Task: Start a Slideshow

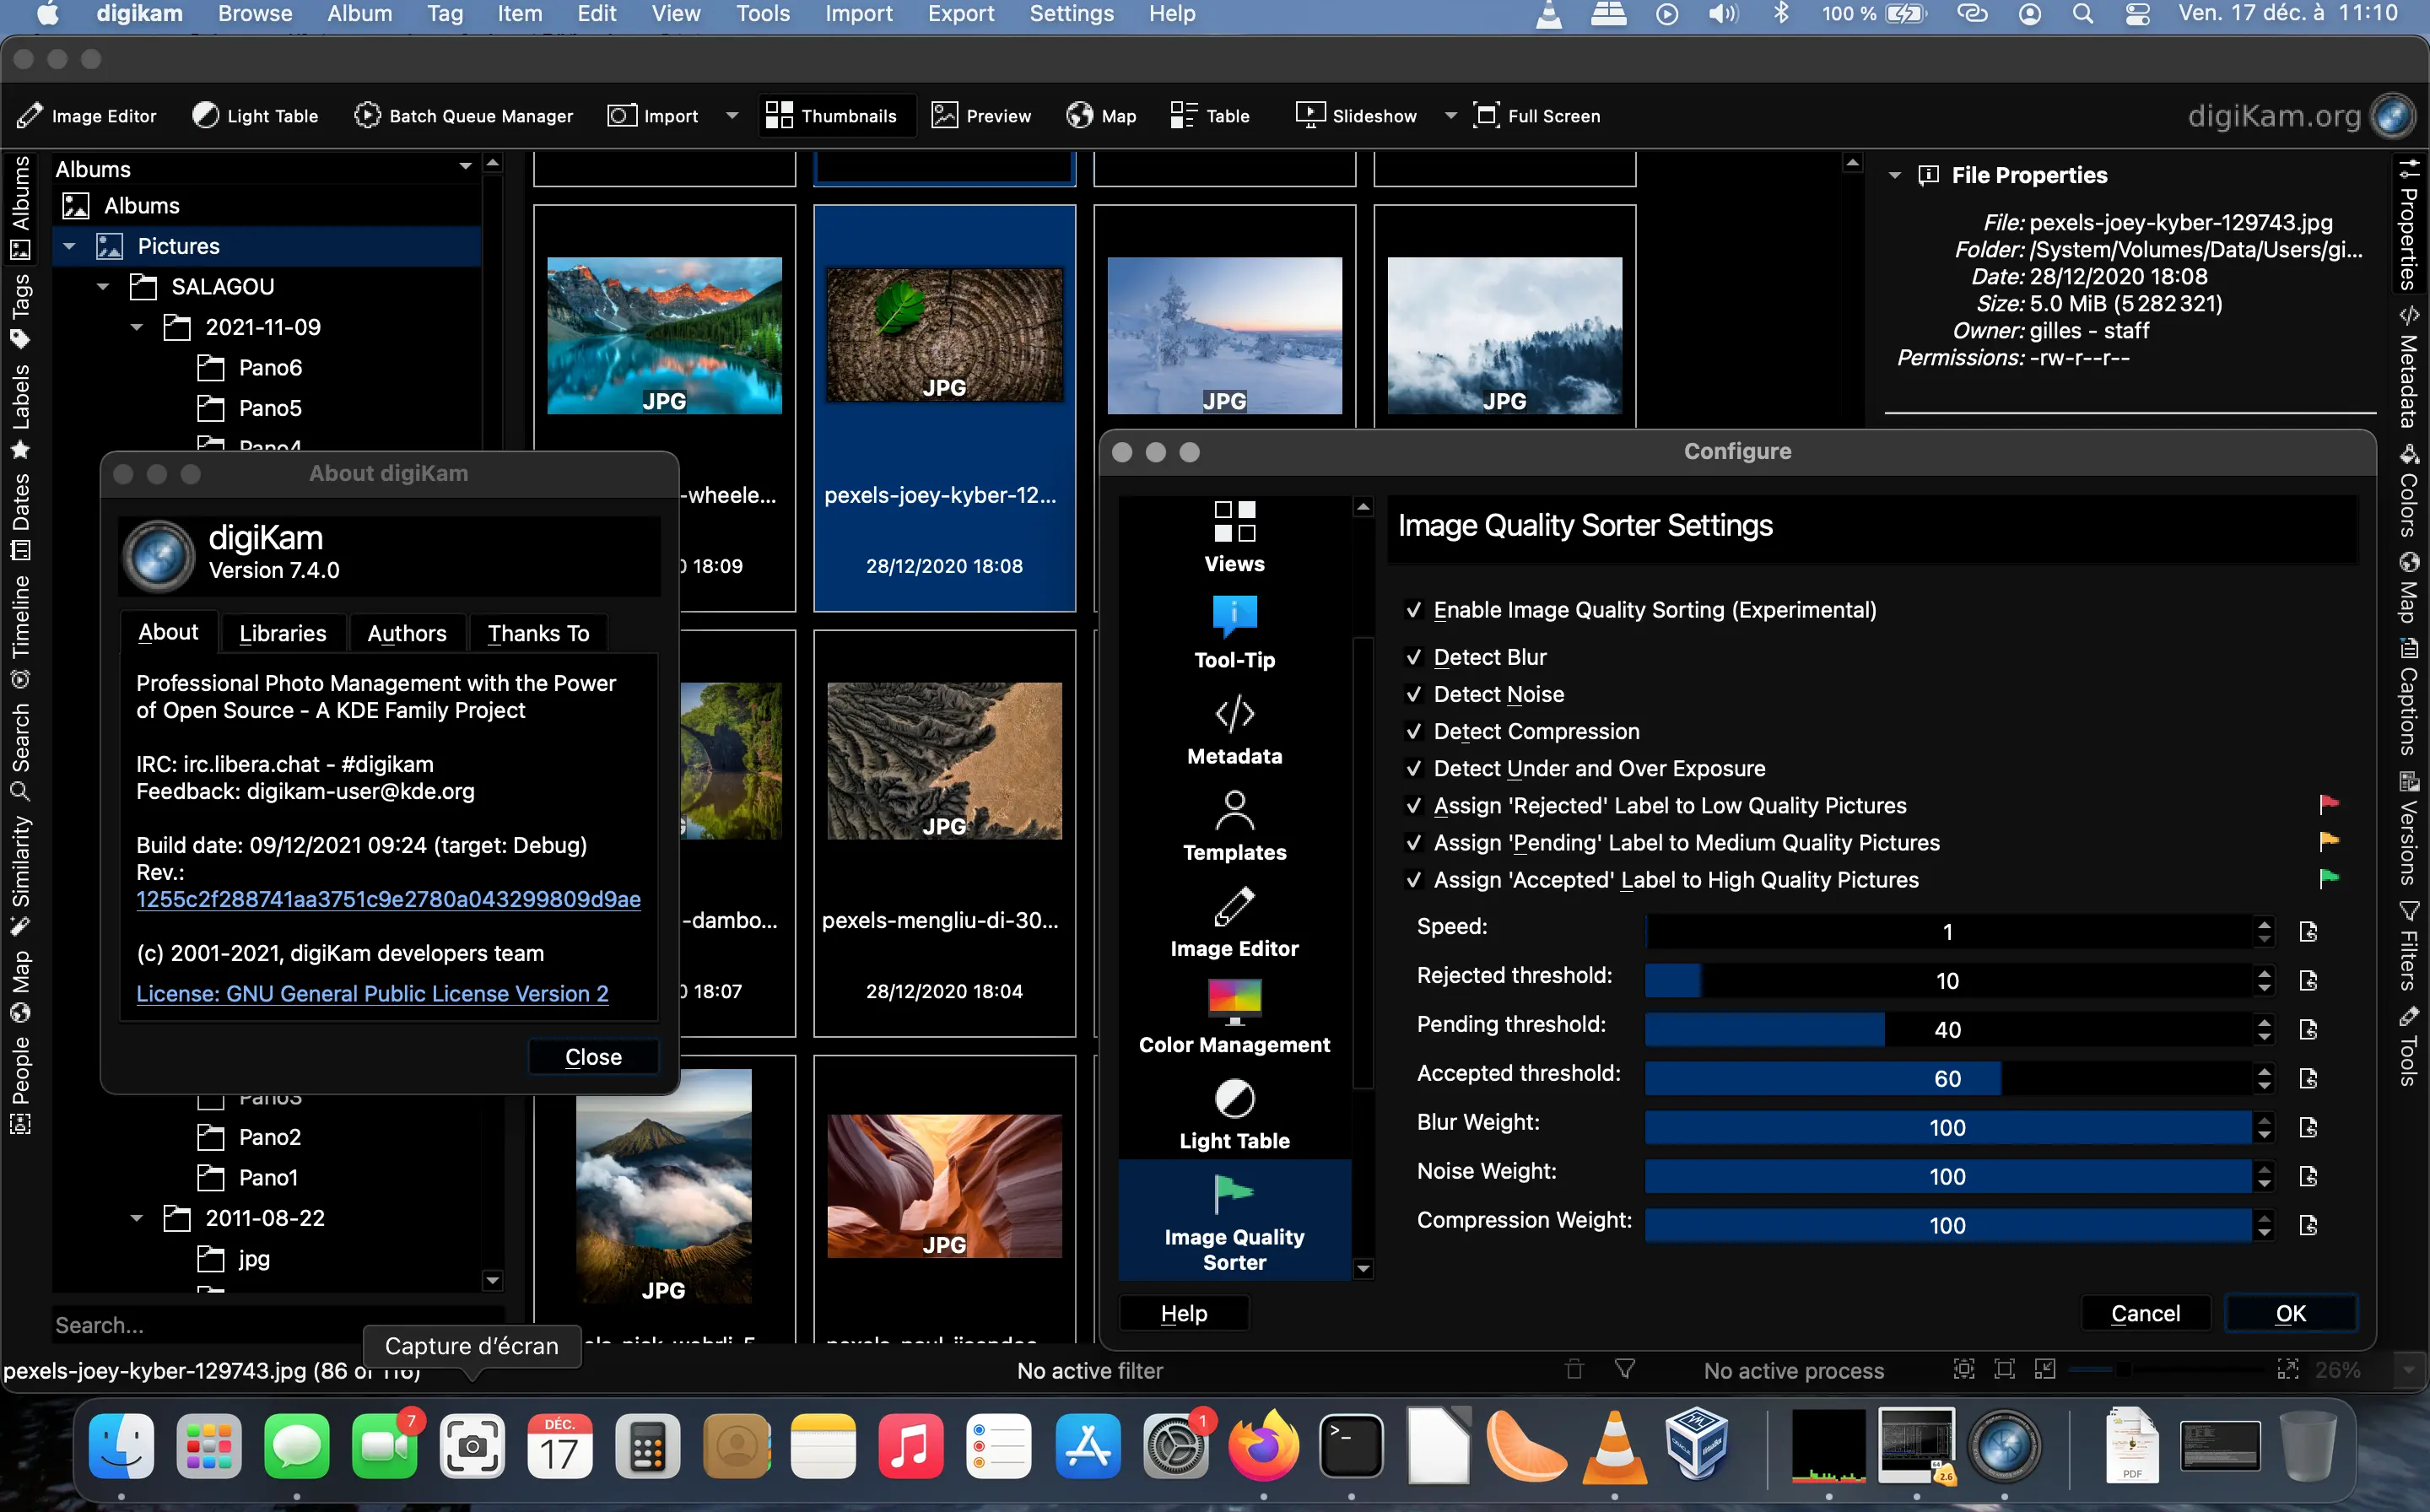Action: click(1356, 115)
